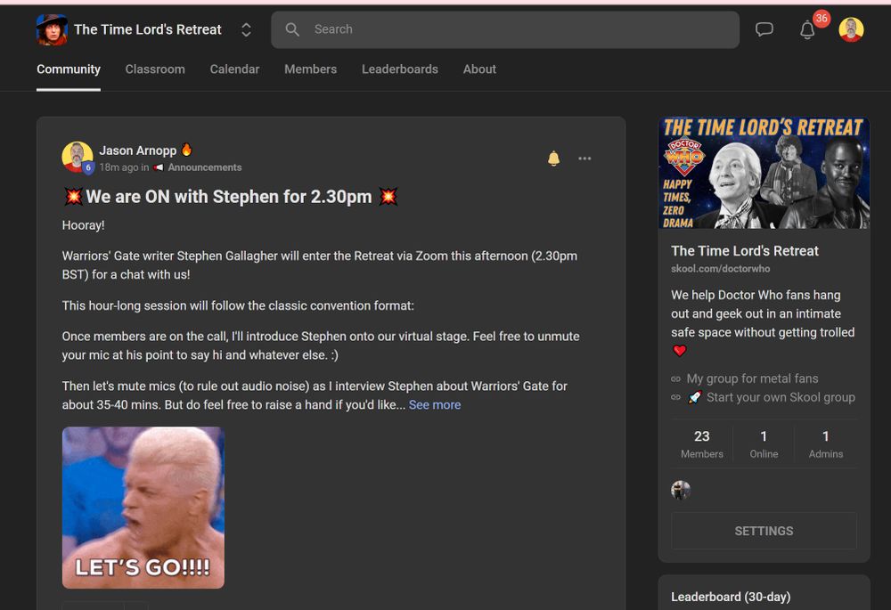Click the skool.com/doctorwho URL text
The image size is (891, 610).
click(721, 269)
